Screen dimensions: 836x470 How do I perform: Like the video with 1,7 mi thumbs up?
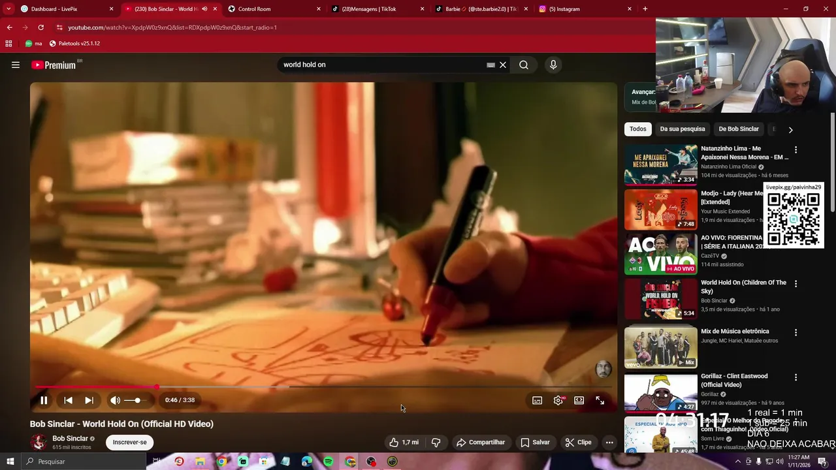tap(404, 442)
